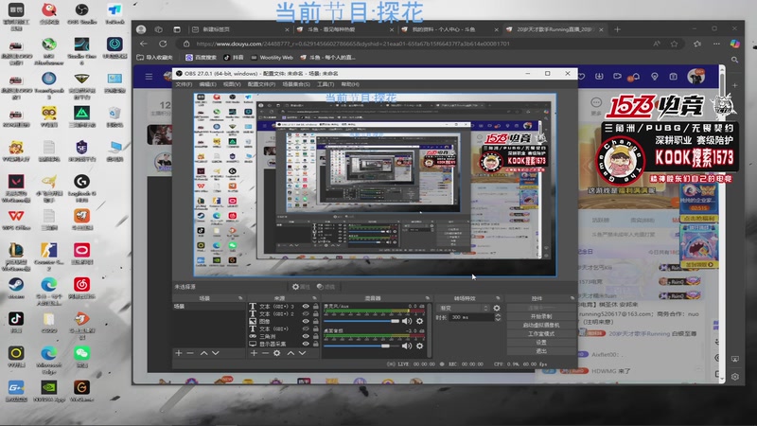Mute the desktop audio speaker icon
Screen dimensions: 757x426
(x=407, y=346)
